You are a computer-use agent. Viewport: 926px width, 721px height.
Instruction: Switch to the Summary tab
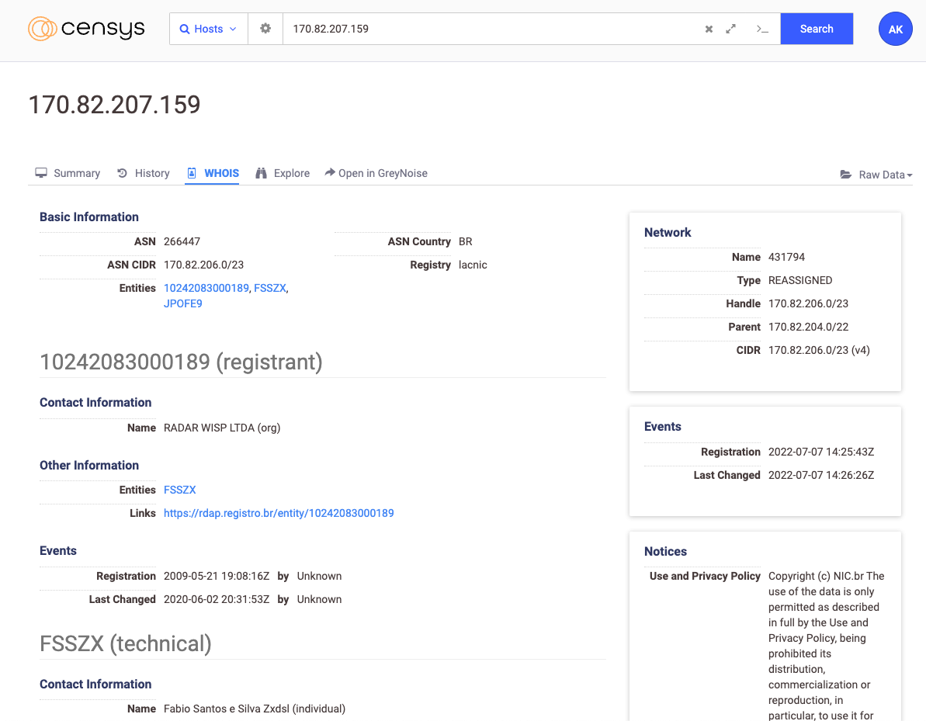[x=68, y=173]
